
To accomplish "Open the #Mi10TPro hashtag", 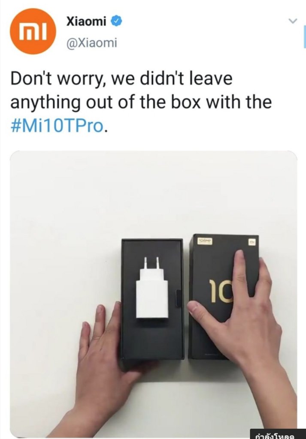I will pyautogui.click(x=57, y=126).
